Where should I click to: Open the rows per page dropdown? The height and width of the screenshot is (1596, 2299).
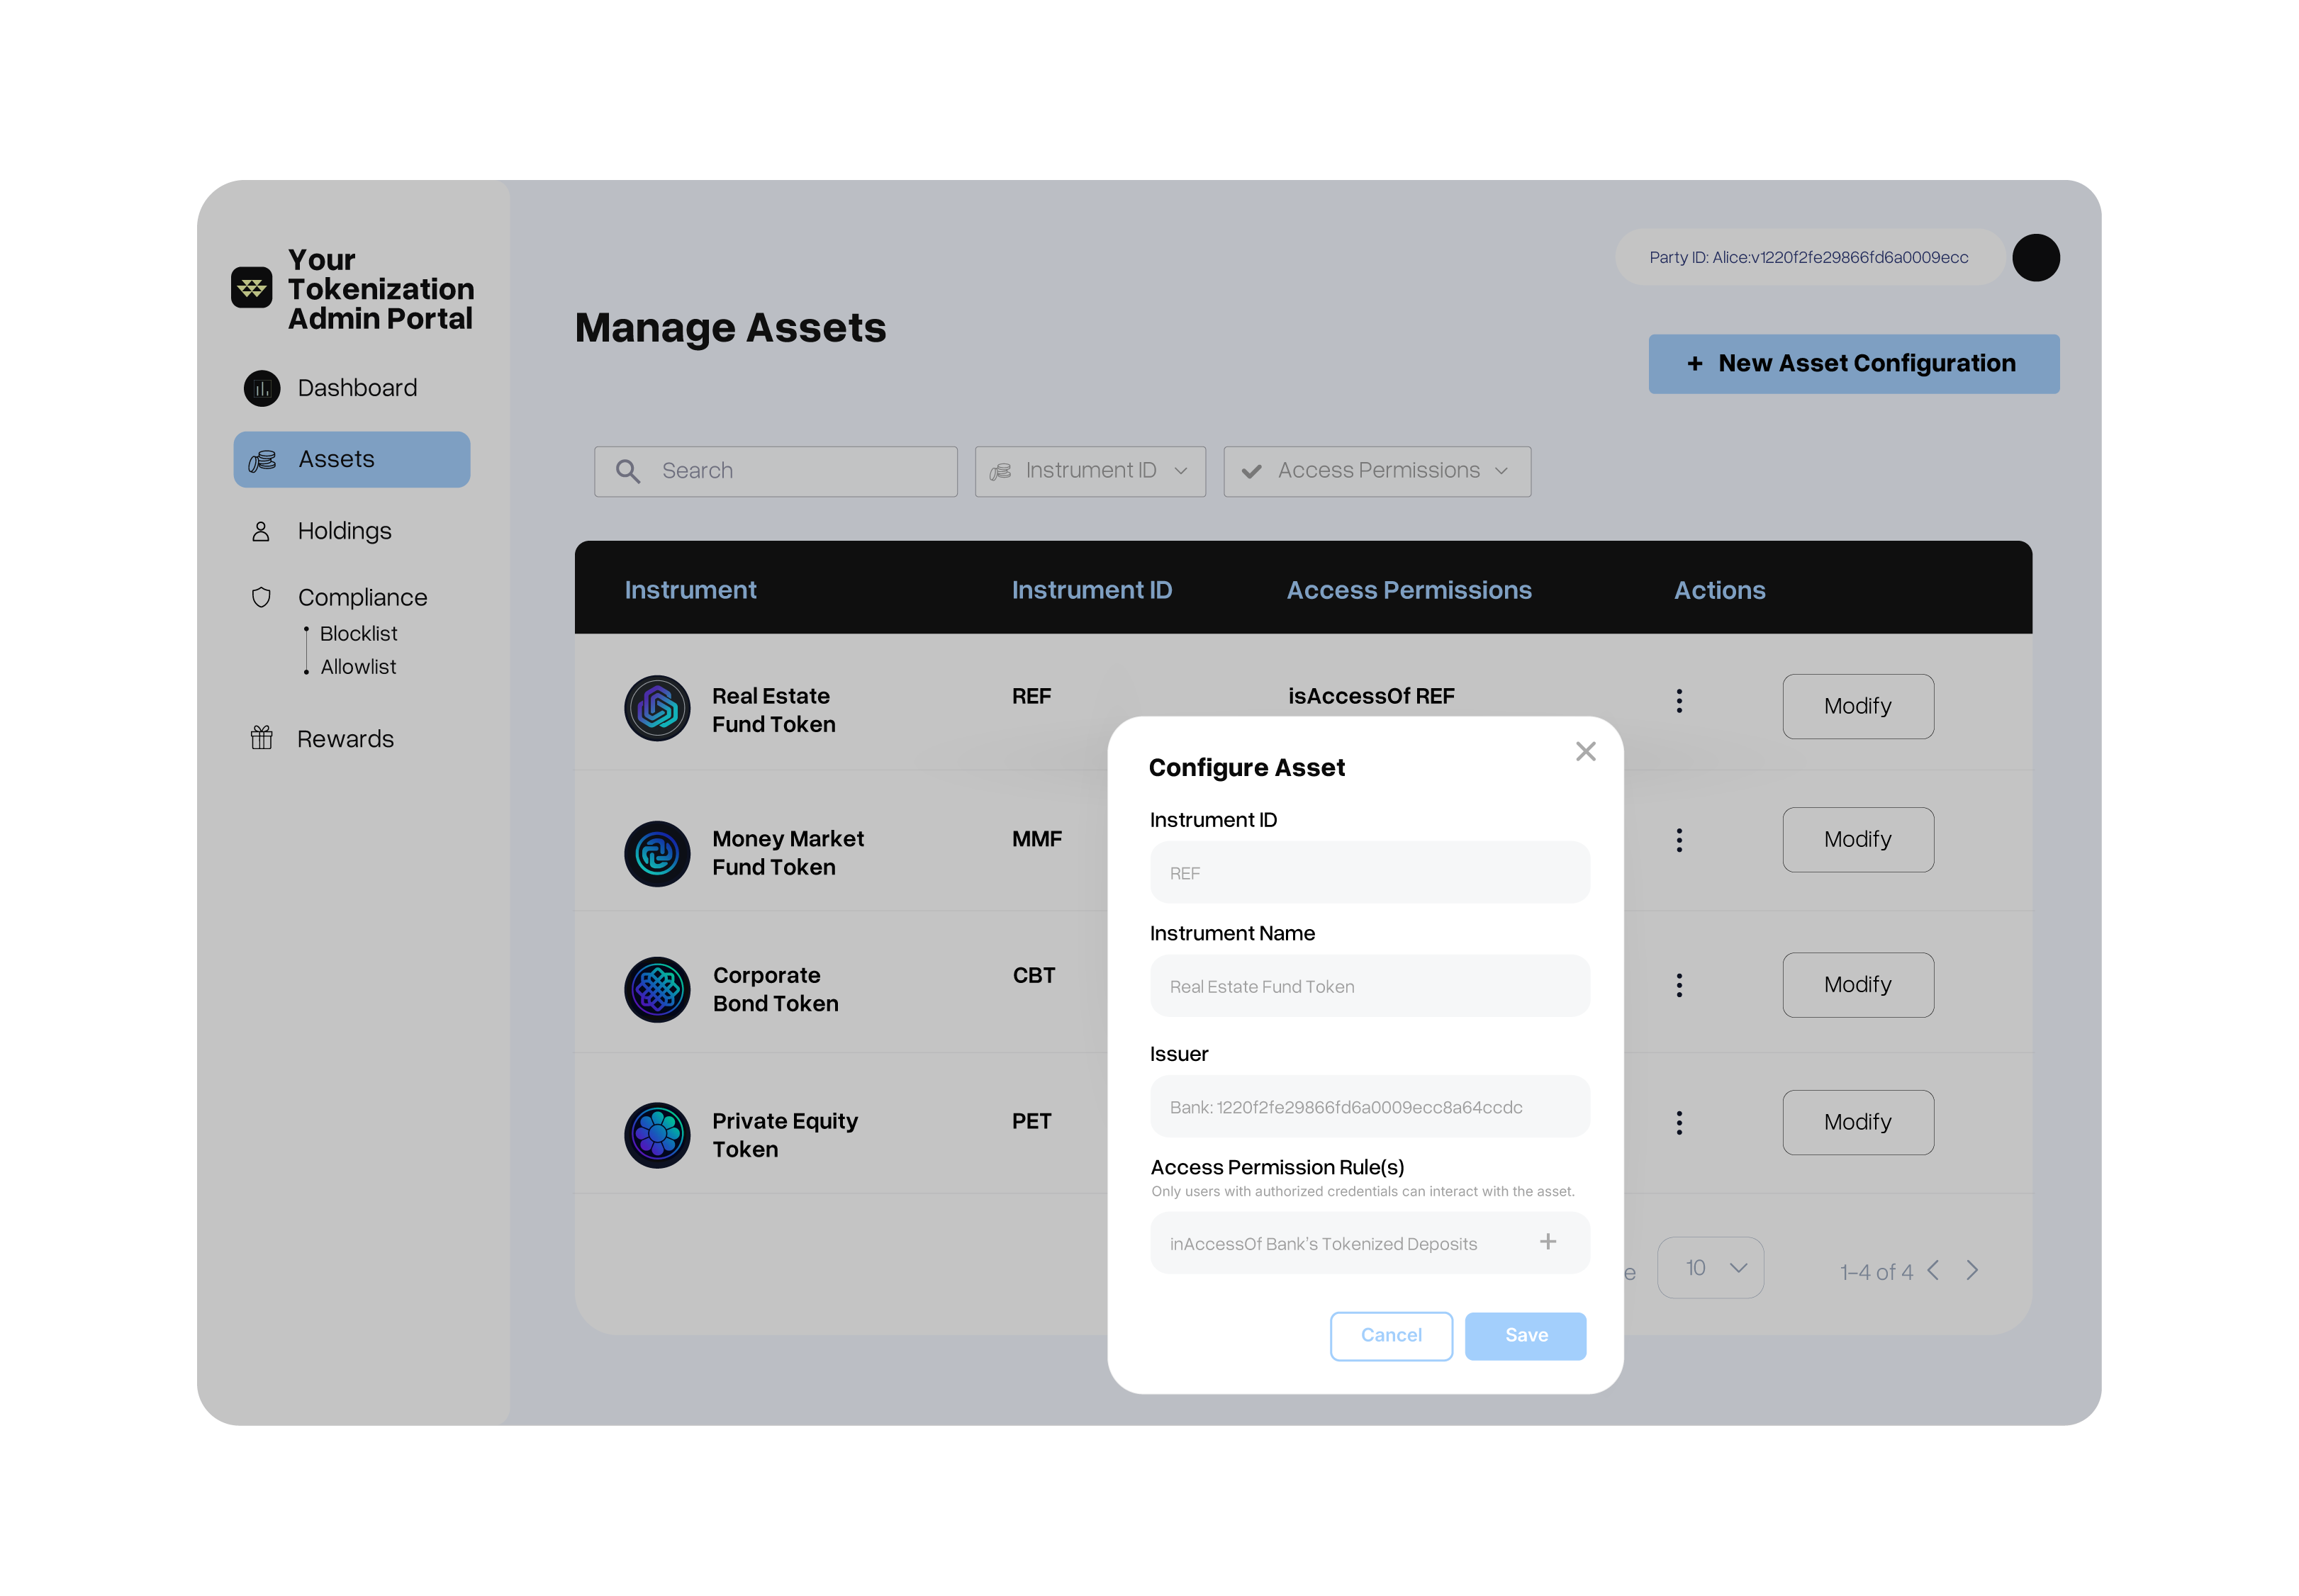tap(1710, 1267)
